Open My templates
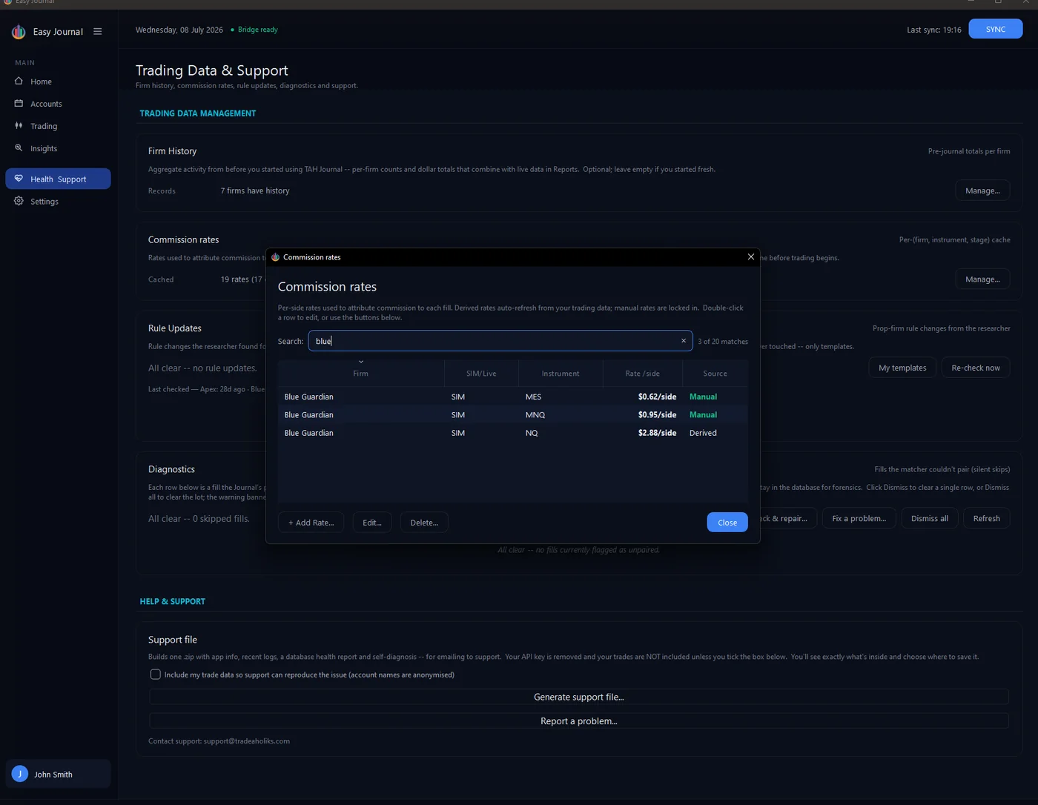 tap(902, 368)
